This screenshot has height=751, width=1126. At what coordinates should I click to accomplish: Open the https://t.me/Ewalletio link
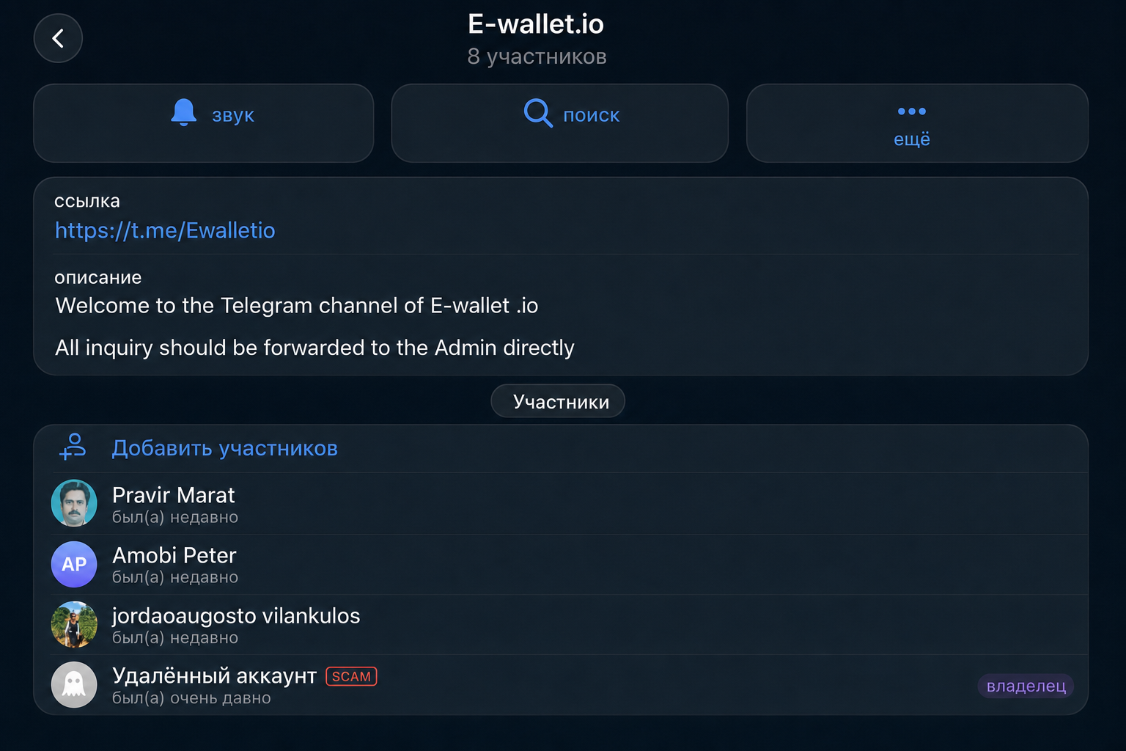click(x=165, y=230)
